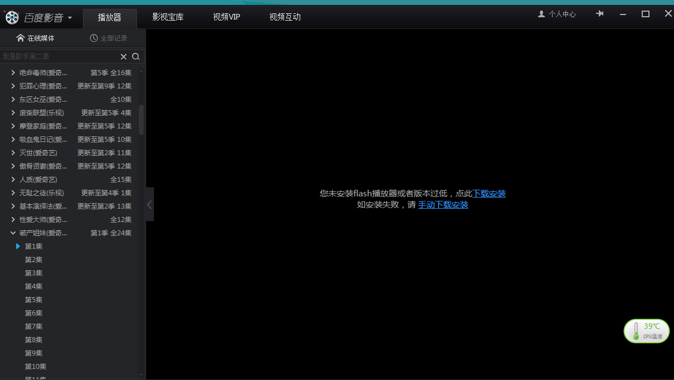Image resolution: width=674 pixels, height=380 pixels.
Task: Open the dropdown arrow next to 百度影音
Action: coord(70,17)
